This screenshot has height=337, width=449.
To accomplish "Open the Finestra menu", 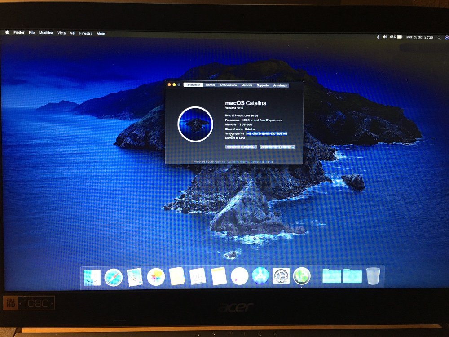I will (x=86, y=34).
